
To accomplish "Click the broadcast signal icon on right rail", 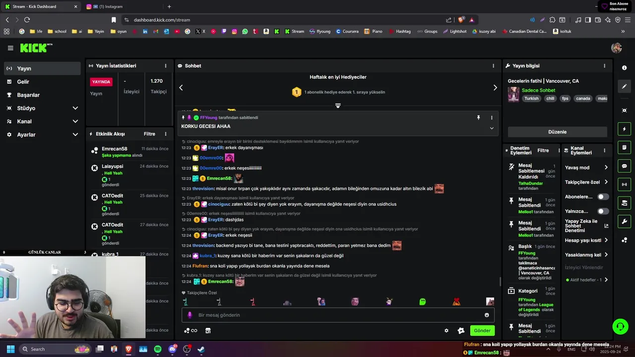I will click(x=624, y=184).
